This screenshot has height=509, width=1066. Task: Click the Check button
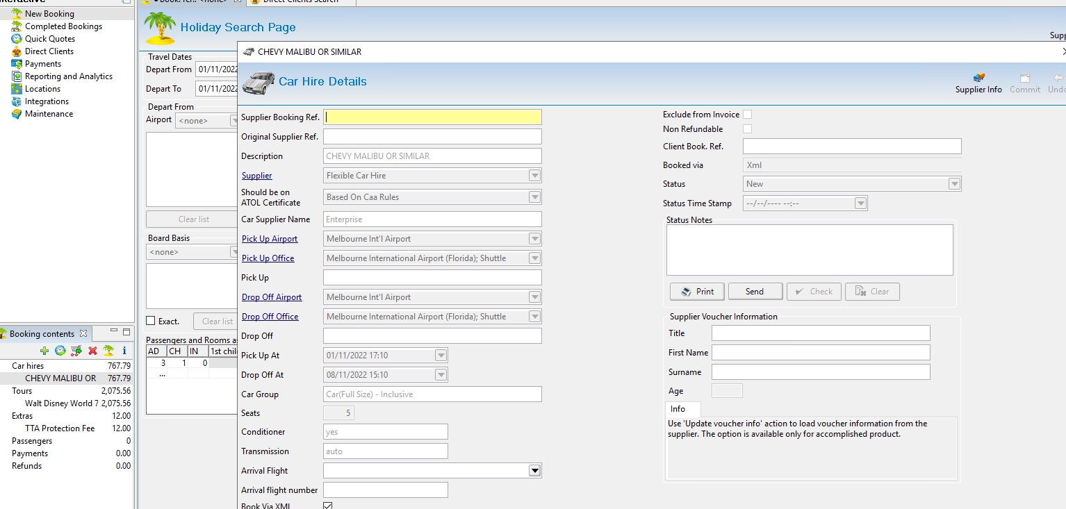click(814, 292)
